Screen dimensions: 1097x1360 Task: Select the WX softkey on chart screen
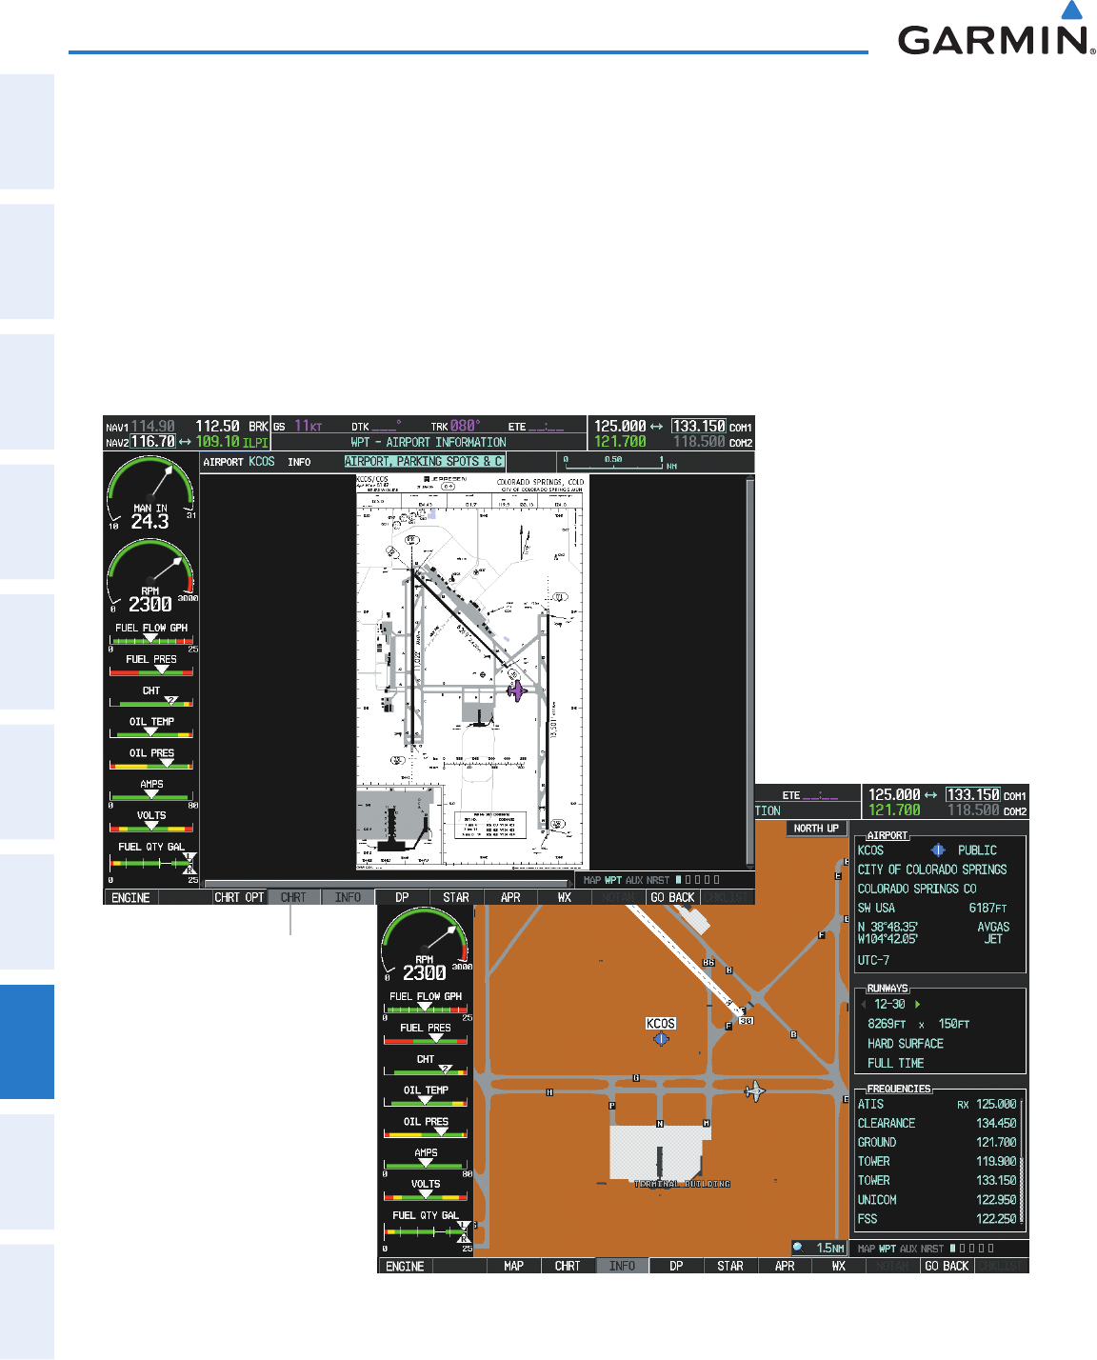565,898
